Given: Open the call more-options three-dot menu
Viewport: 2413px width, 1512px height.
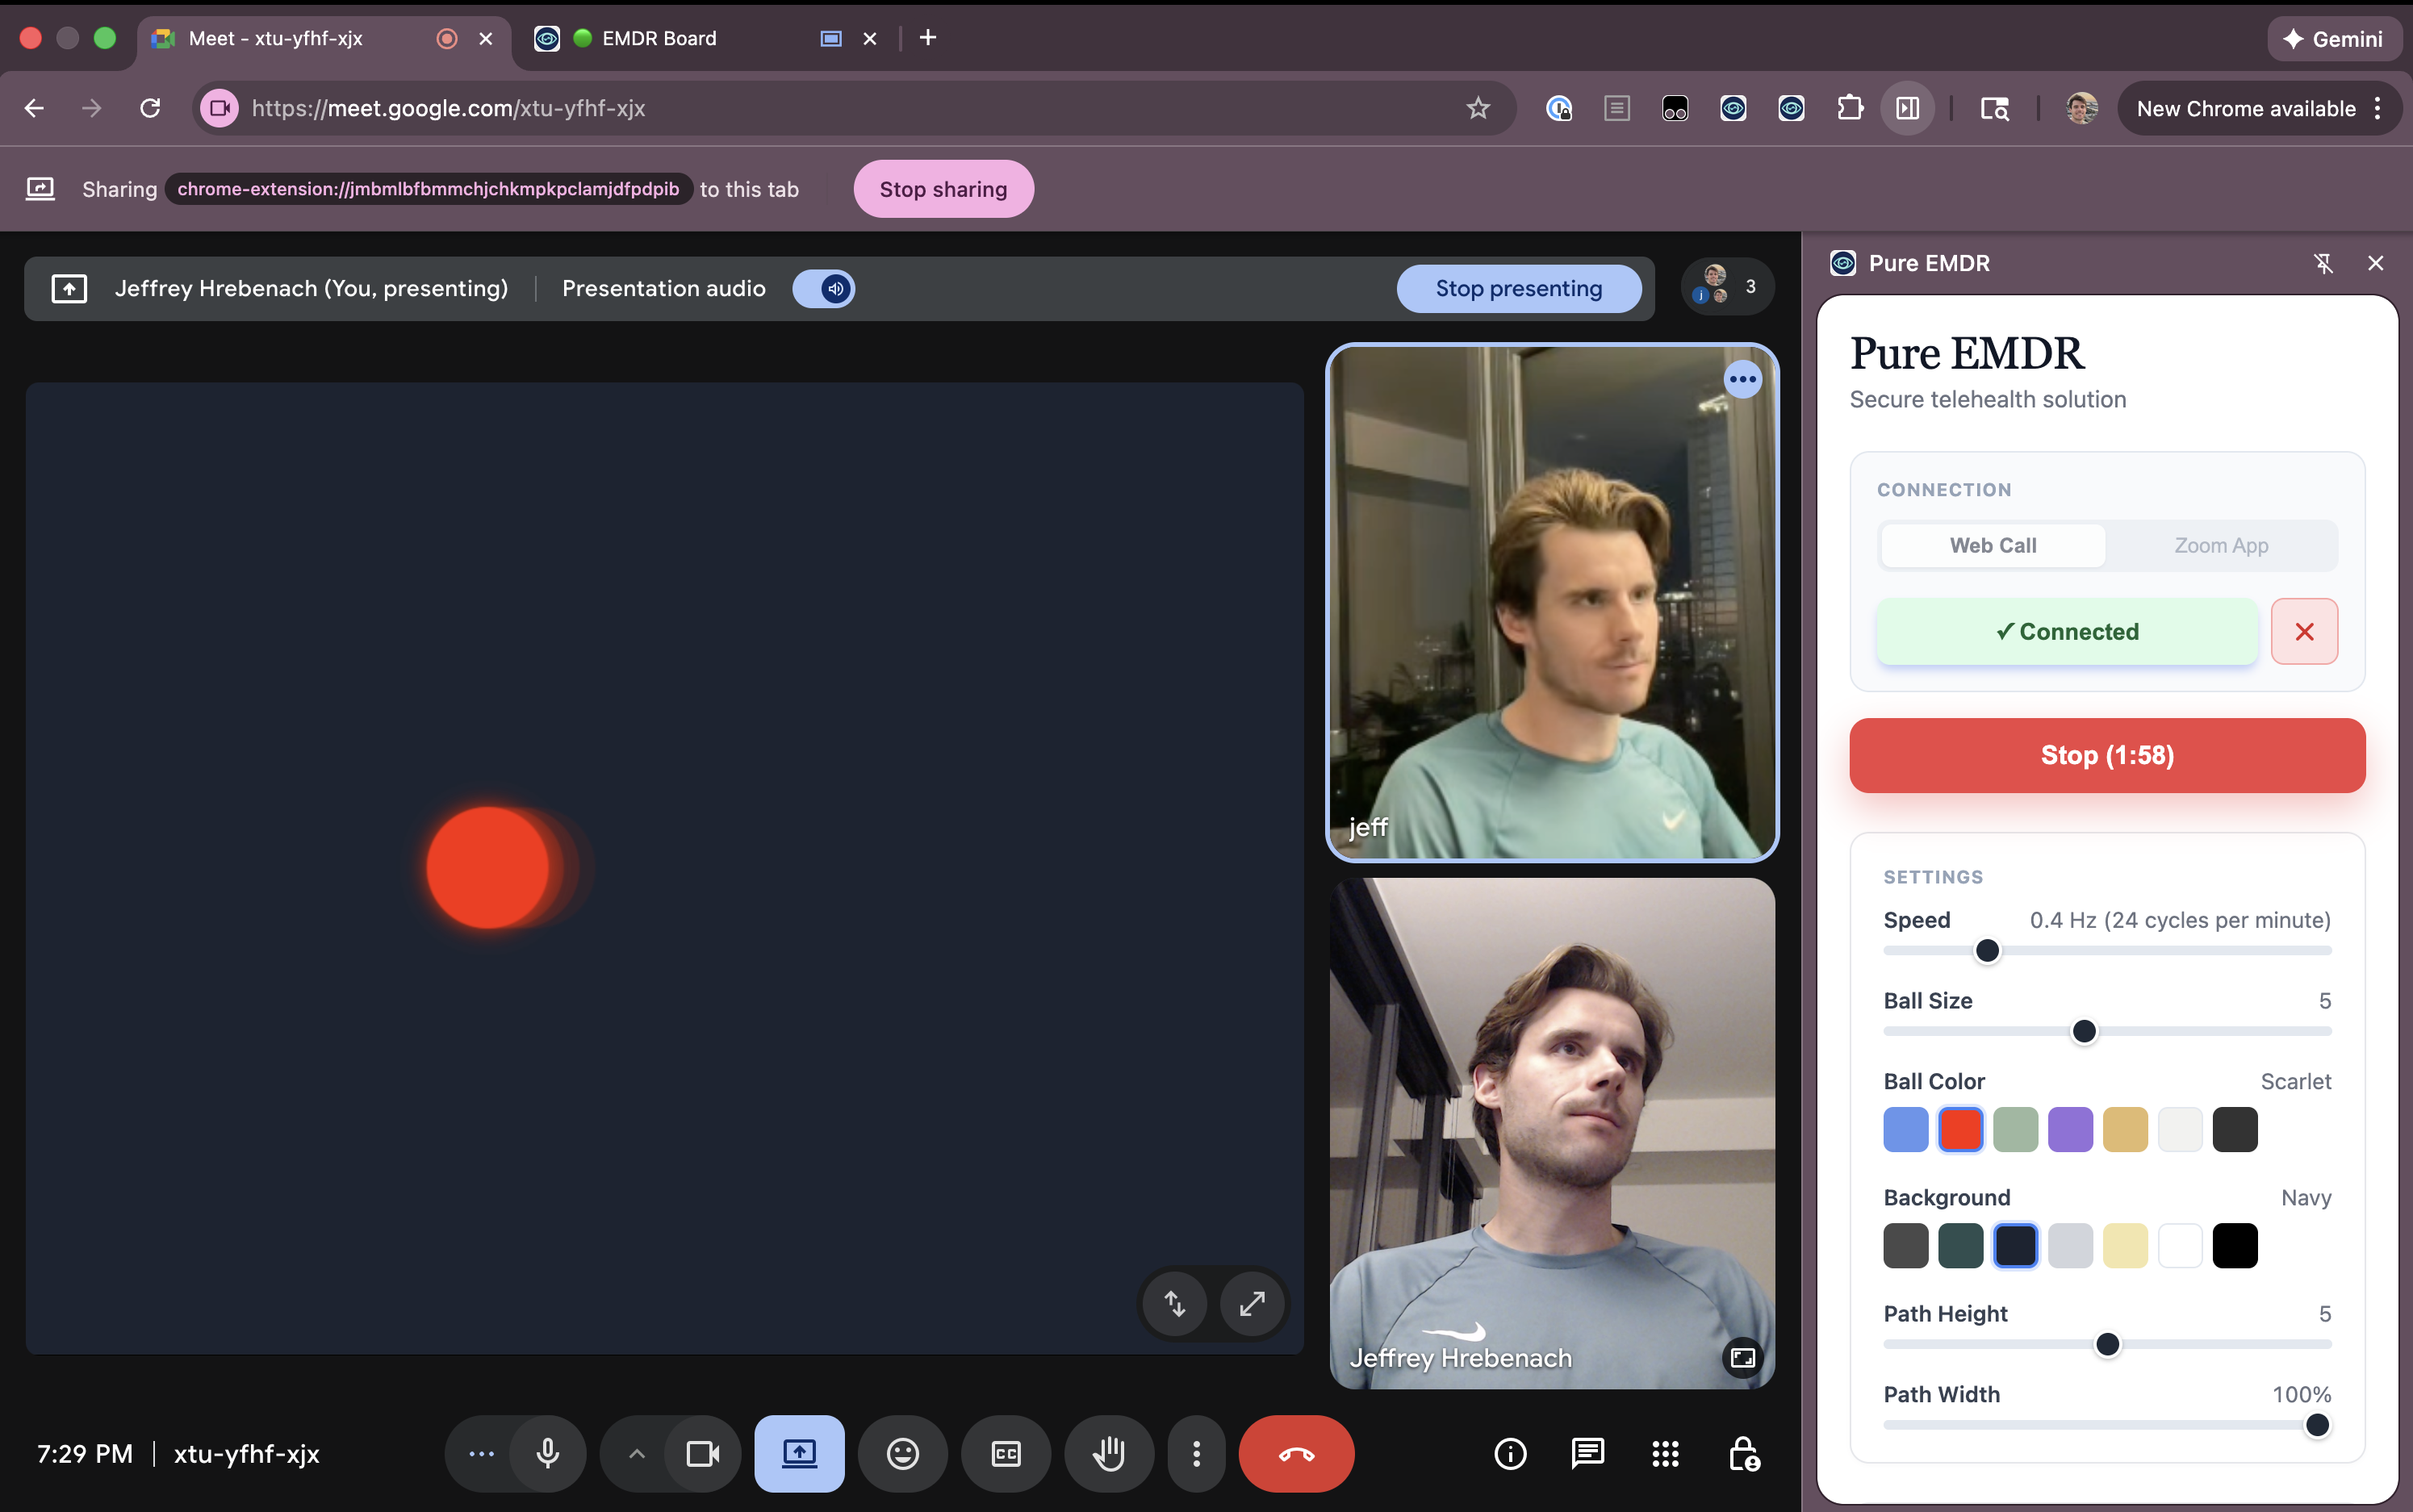Looking at the screenshot, I should [1195, 1453].
